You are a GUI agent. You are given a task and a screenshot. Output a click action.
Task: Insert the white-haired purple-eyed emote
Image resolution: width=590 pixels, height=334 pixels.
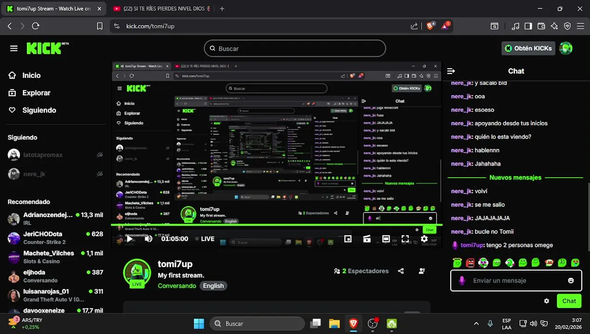pyautogui.click(x=483, y=263)
